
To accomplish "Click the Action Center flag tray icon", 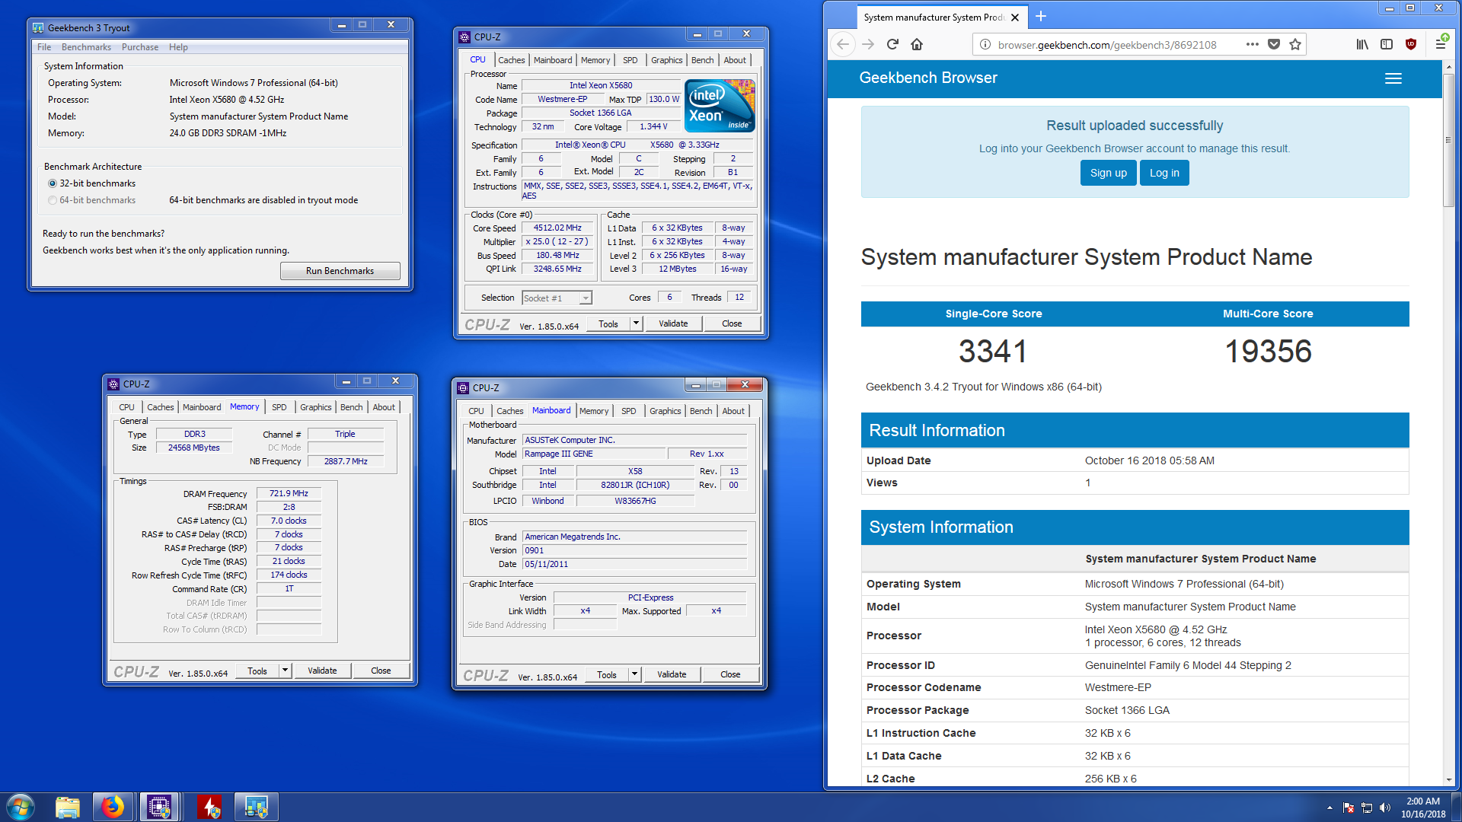I will (1349, 808).
